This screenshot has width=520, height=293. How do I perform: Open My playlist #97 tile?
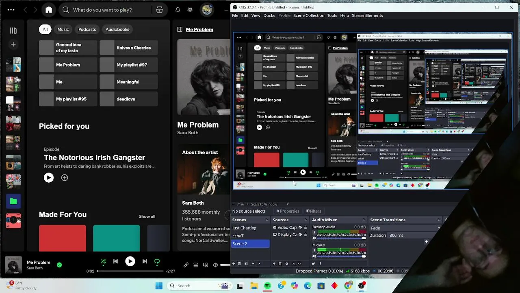click(x=129, y=65)
